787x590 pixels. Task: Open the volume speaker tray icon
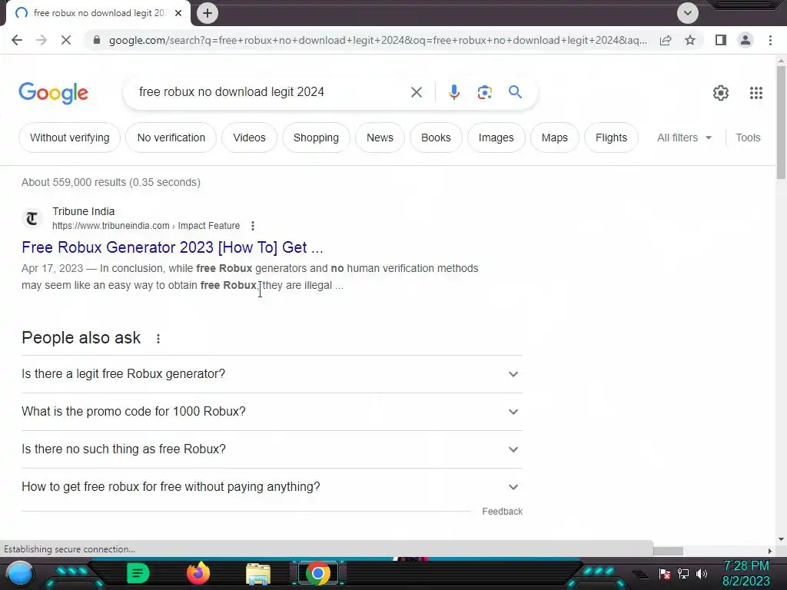tap(702, 573)
